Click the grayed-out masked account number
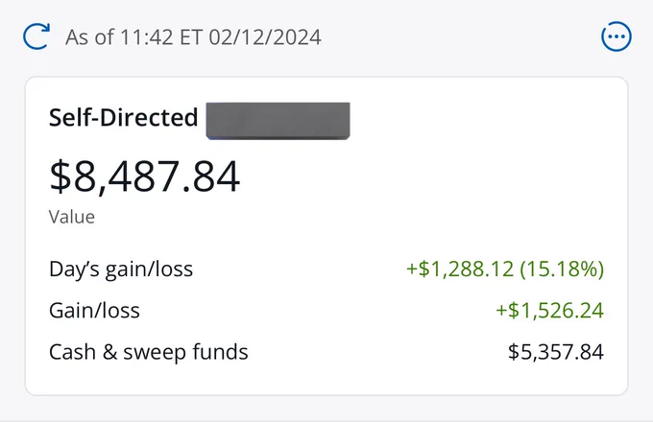Viewport: 653px width, 422px height. 278,121
